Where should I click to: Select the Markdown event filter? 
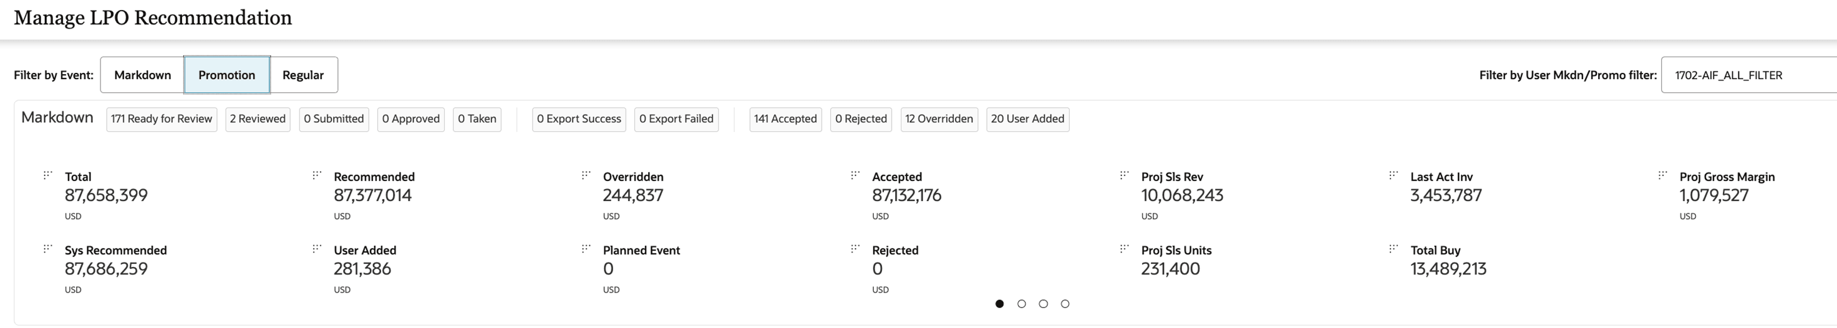pos(143,75)
